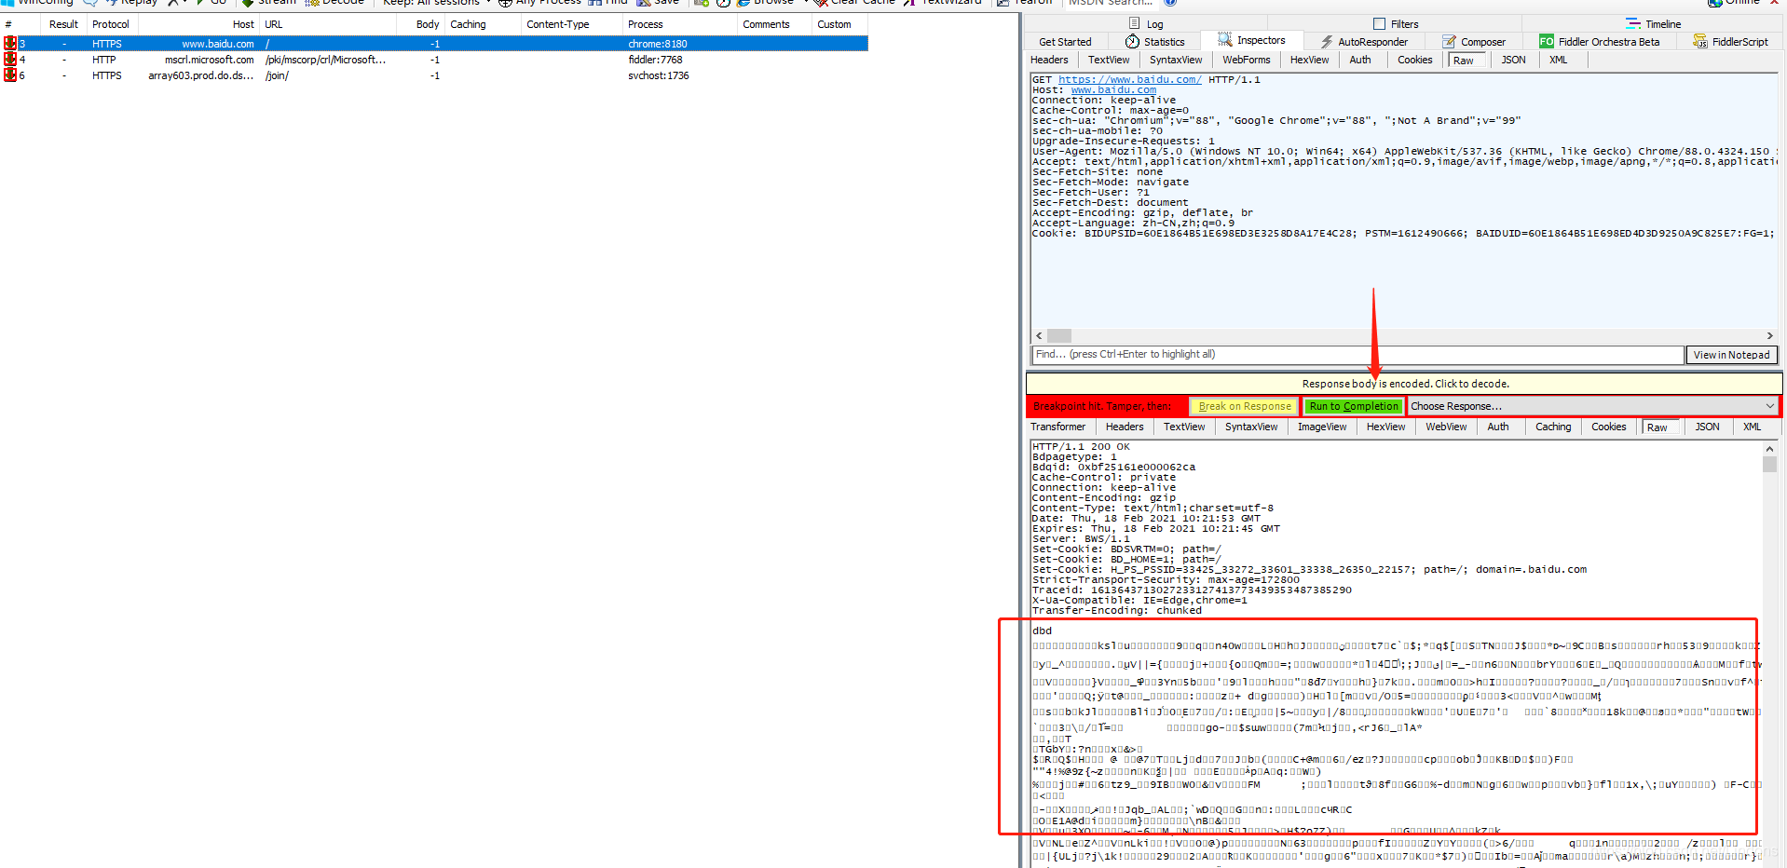Open request JSON inspector tab
The image size is (1787, 868).
[1514, 60]
